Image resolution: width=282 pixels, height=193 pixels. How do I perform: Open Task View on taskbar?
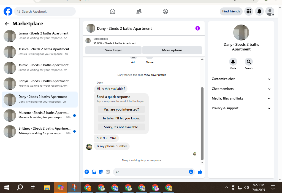tap(33, 187)
